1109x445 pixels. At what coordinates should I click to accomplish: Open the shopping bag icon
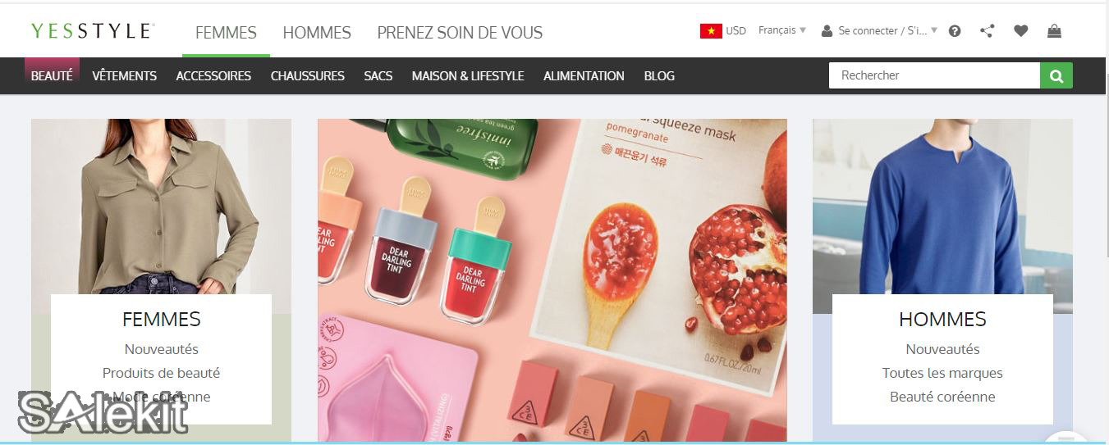point(1054,31)
